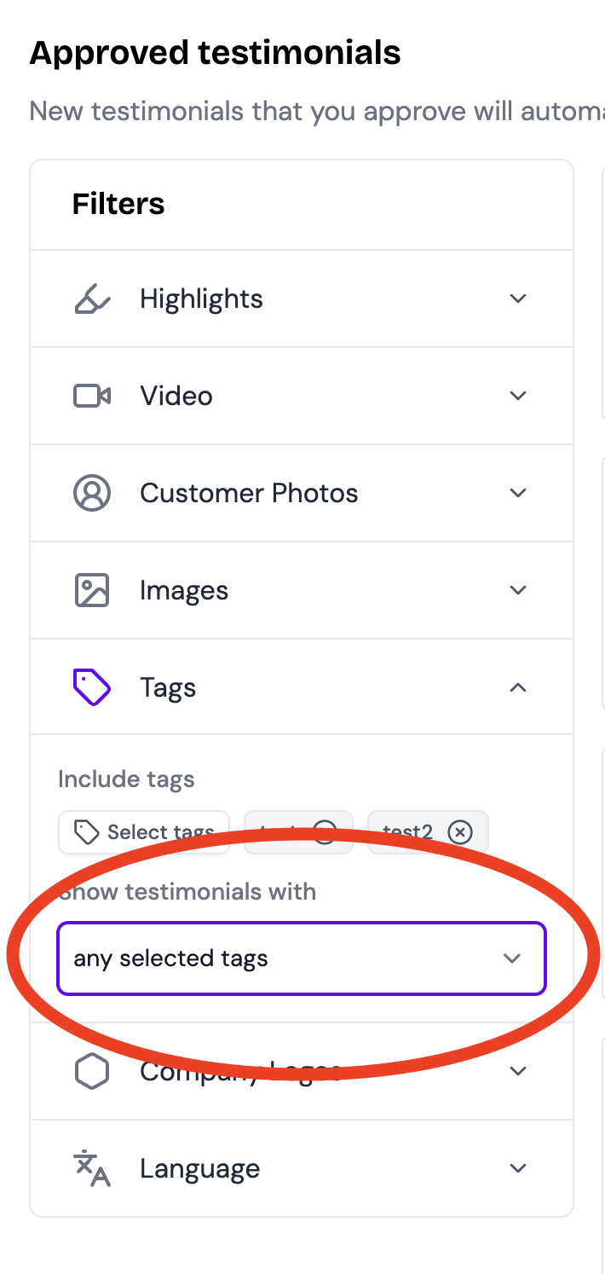Viewport: 605px width, 1274px height.
Task: Click the Customer Photos person icon
Action: click(92, 493)
